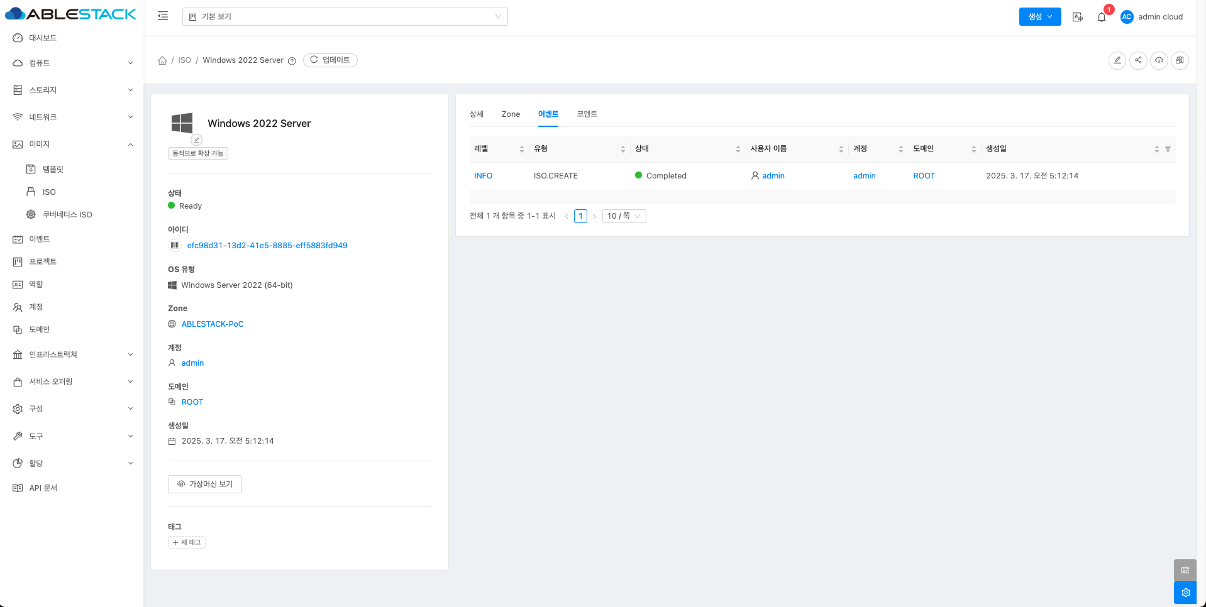This screenshot has width=1206, height=607.
Task: Click the download ISO cloud icon
Action: (x=1159, y=60)
